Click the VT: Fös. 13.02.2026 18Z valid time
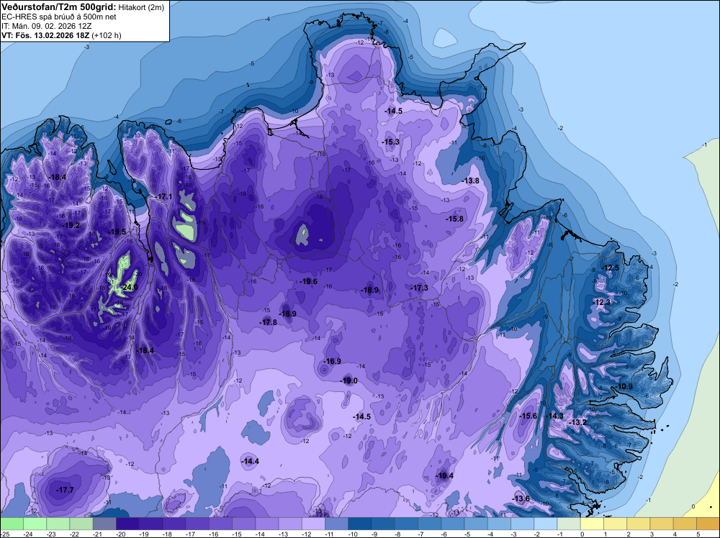This screenshot has width=720, height=538. [x=45, y=35]
